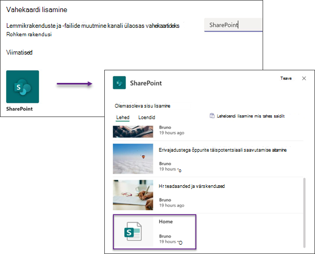Click the Olemasoleva sisu lisamine heading

coord(143,106)
